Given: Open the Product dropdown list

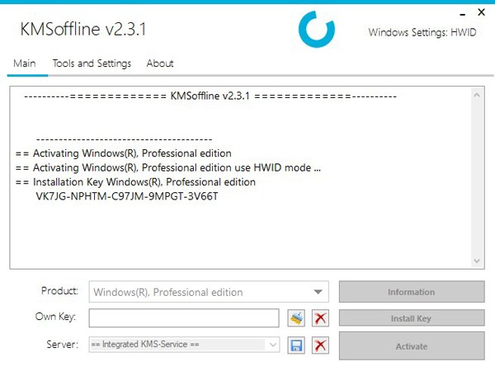Looking at the screenshot, I should [x=318, y=292].
